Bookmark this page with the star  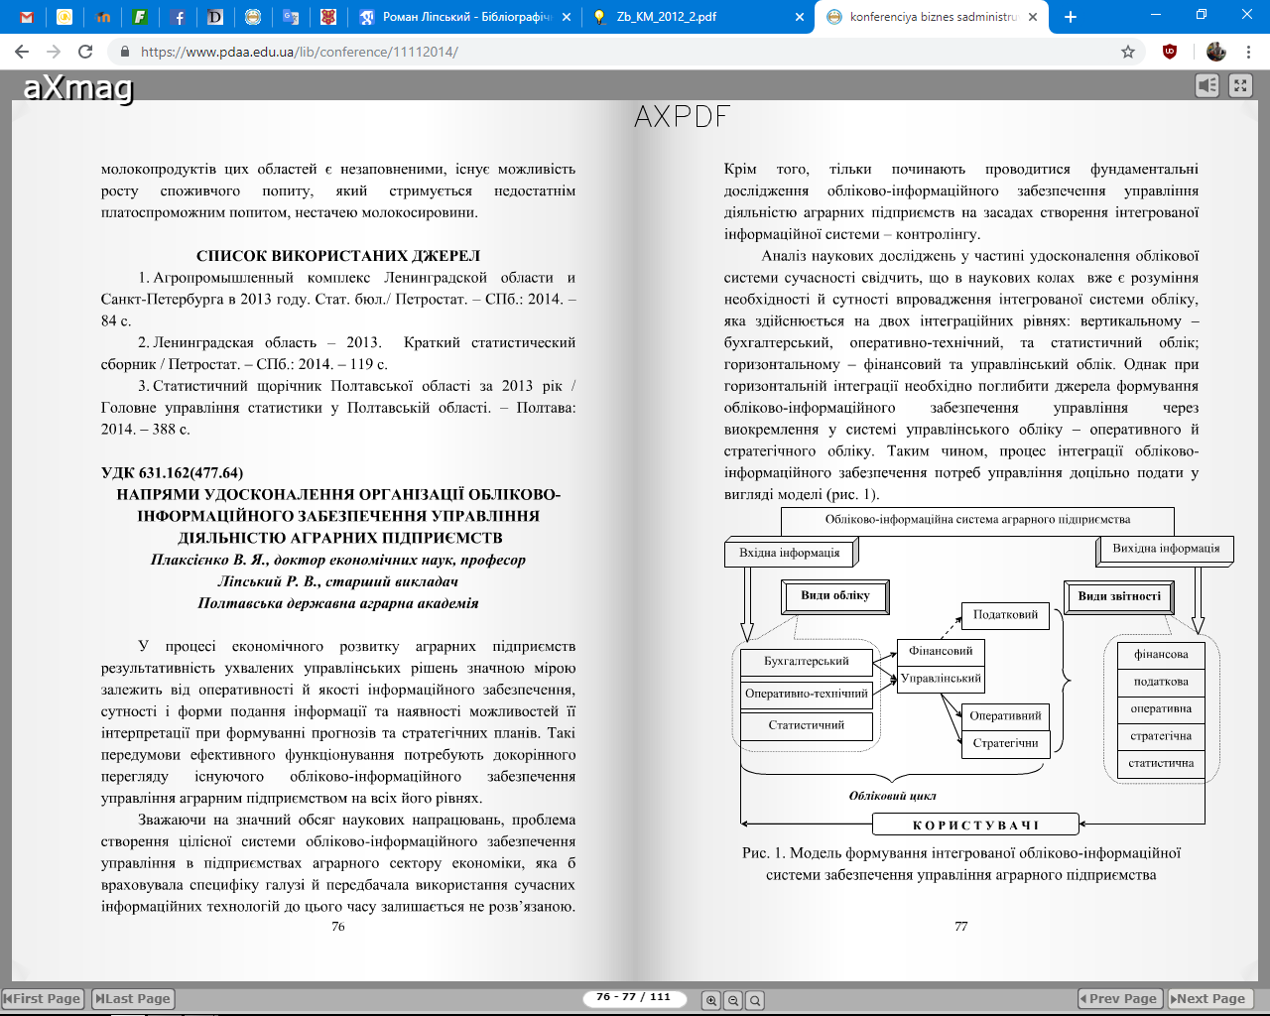(x=1128, y=52)
